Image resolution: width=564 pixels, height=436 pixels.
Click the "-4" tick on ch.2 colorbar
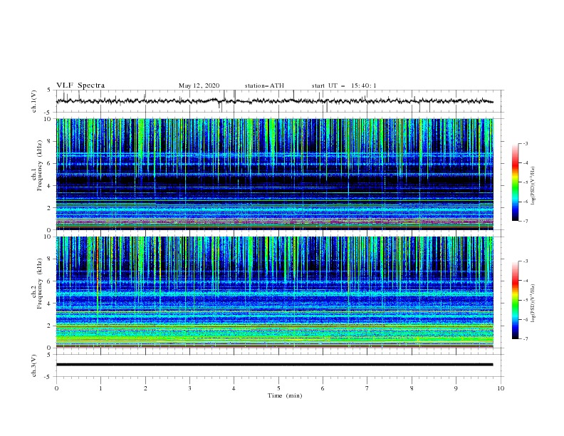pos(525,281)
